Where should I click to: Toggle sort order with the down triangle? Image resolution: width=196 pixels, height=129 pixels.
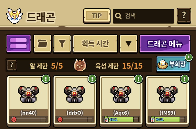(129, 43)
